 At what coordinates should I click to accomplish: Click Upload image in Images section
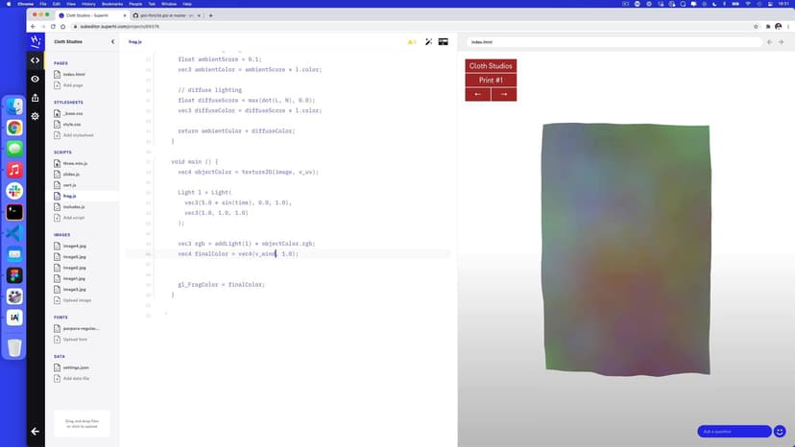pyautogui.click(x=78, y=300)
